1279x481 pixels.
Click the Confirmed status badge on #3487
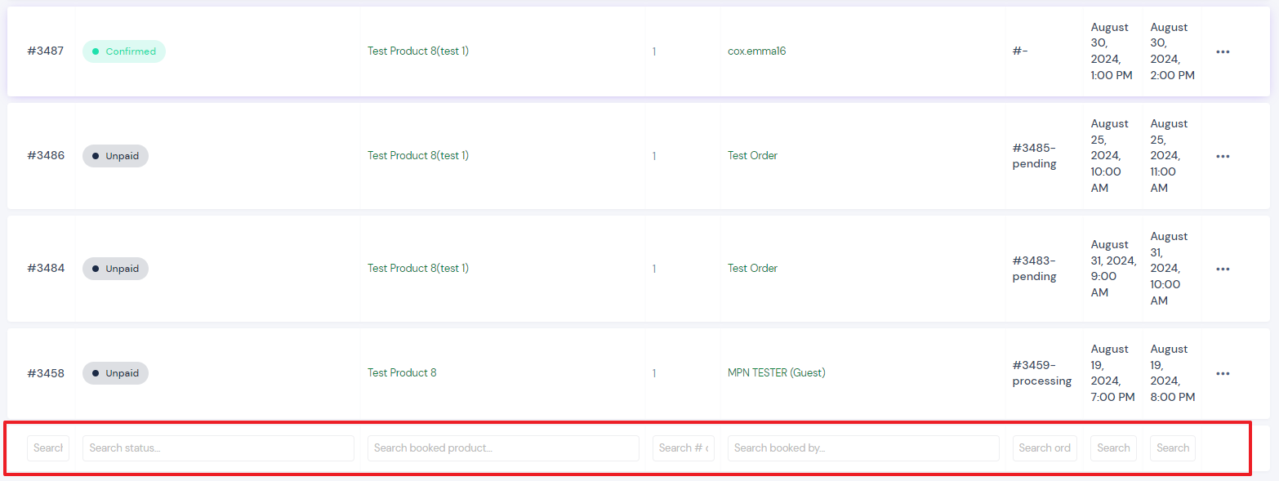click(124, 51)
